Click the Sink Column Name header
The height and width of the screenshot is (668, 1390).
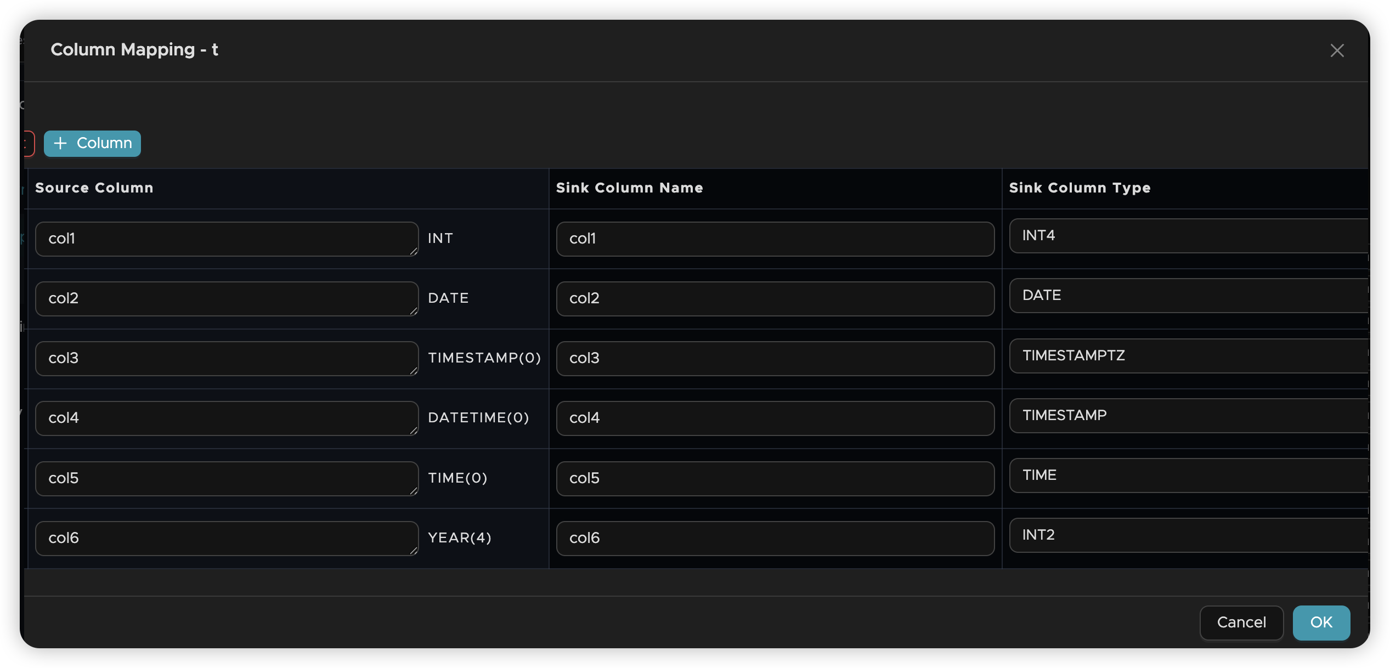tap(629, 188)
